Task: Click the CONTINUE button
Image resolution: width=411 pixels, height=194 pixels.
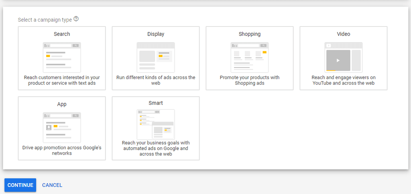Action: pyautogui.click(x=20, y=185)
